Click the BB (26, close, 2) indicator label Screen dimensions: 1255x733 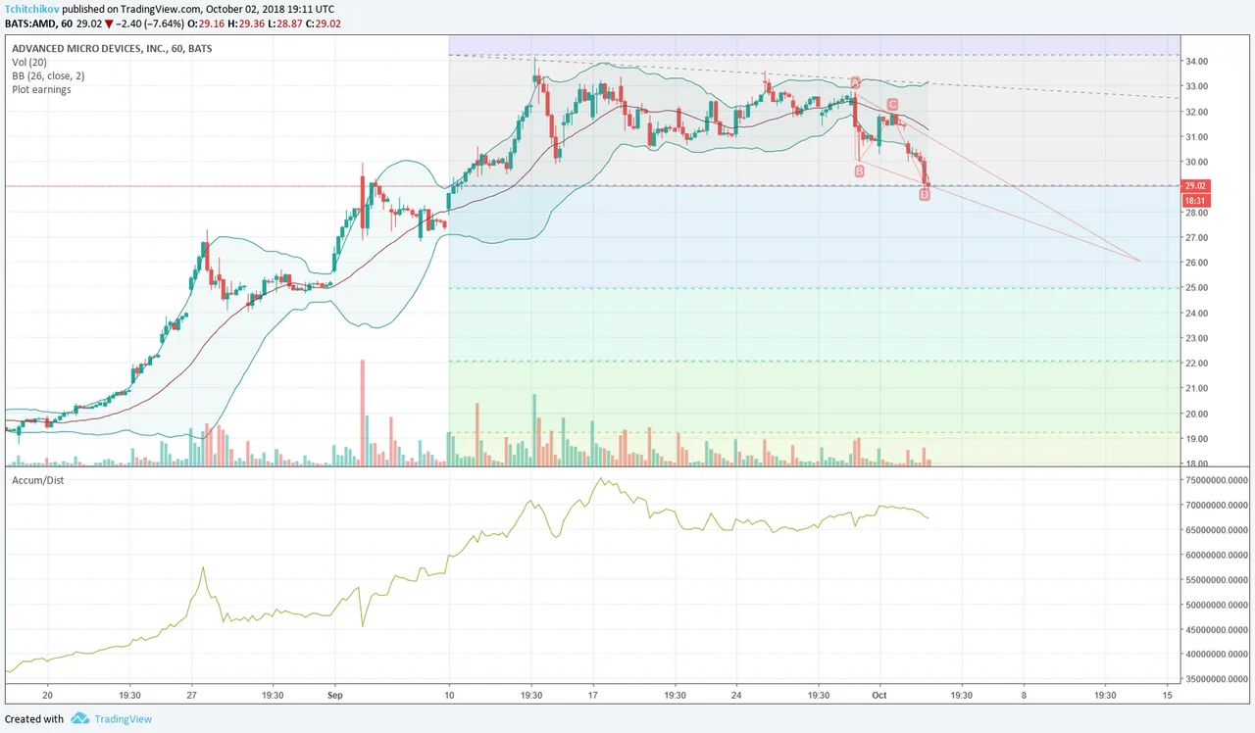coord(49,75)
